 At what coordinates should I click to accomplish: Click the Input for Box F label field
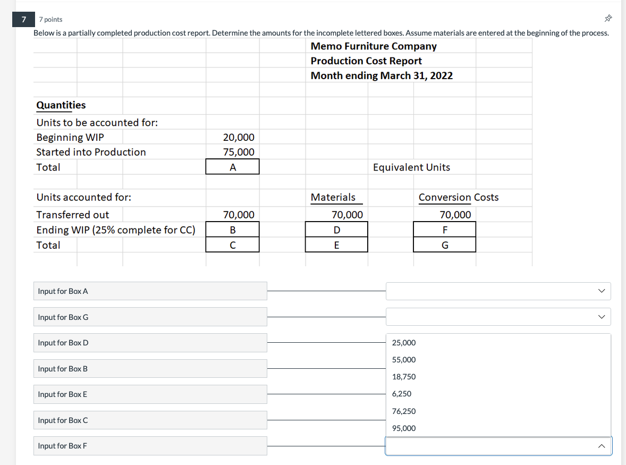click(x=150, y=446)
